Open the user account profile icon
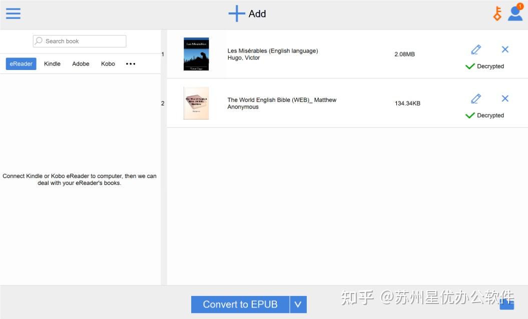The image size is (528, 319). (514, 13)
